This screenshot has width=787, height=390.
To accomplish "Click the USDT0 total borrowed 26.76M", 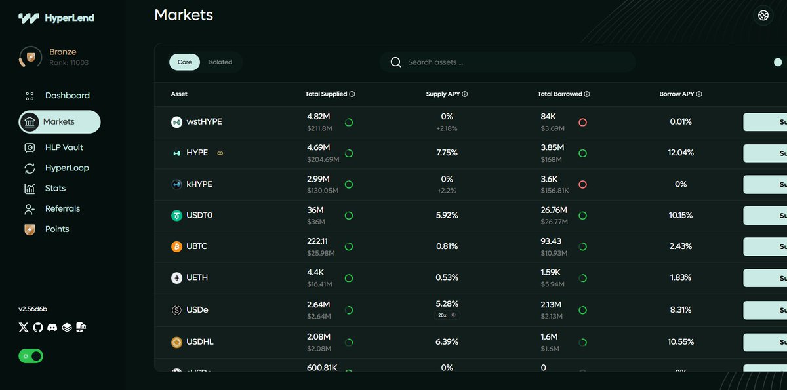I will coord(554,210).
